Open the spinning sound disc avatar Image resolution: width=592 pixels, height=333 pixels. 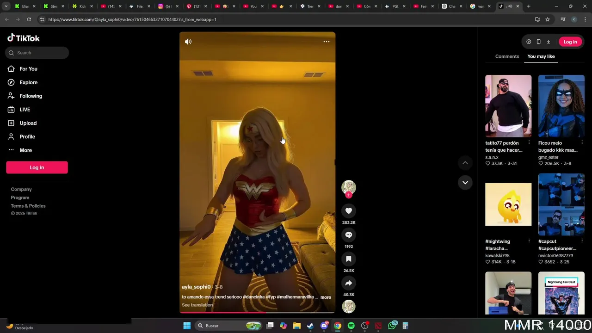[x=349, y=306]
